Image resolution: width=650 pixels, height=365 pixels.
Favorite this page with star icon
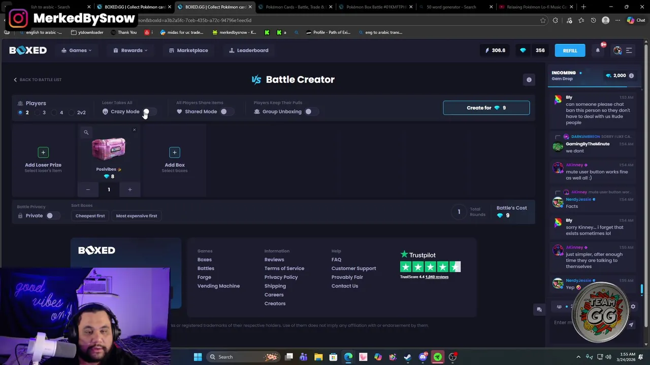point(543,20)
